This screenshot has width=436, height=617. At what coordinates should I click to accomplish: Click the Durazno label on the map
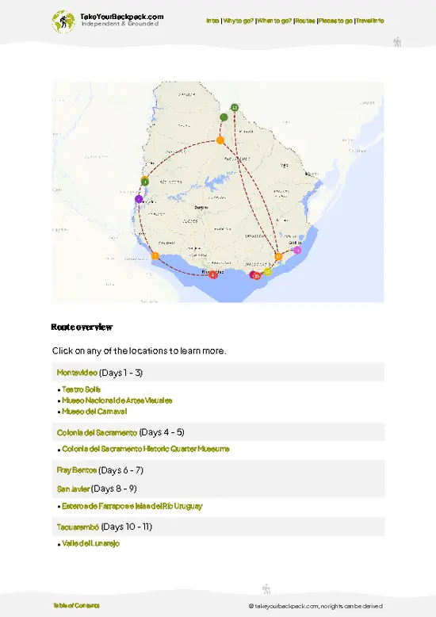pyautogui.click(x=201, y=207)
